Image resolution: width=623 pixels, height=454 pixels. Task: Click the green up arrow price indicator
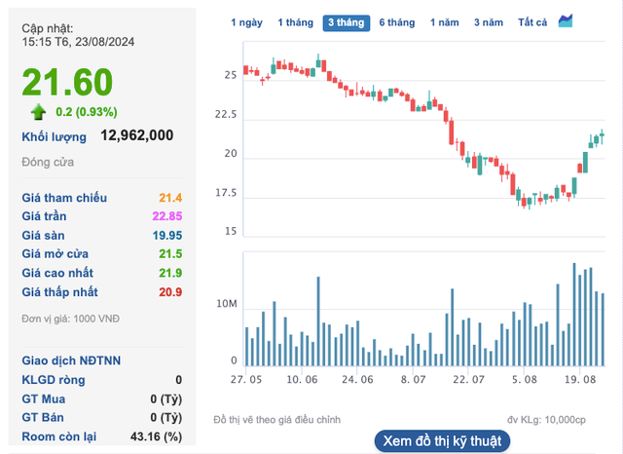(x=39, y=111)
